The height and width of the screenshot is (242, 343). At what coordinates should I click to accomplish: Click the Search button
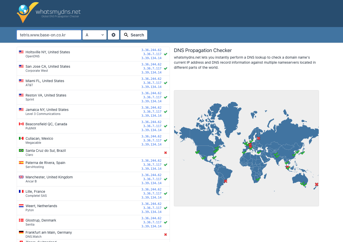[134, 35]
